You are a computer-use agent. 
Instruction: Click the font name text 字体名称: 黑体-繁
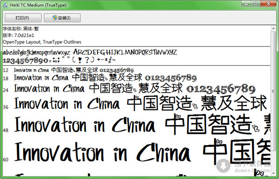tap(21, 29)
